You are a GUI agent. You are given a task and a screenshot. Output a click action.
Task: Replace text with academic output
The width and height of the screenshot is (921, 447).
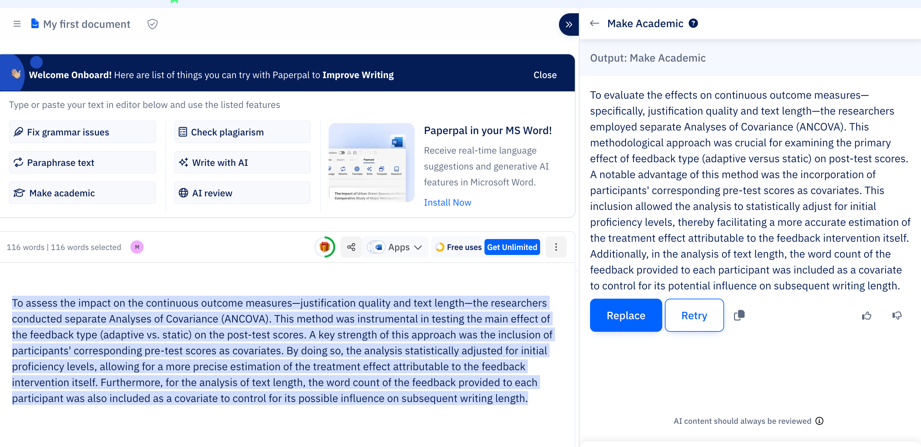pyautogui.click(x=626, y=315)
